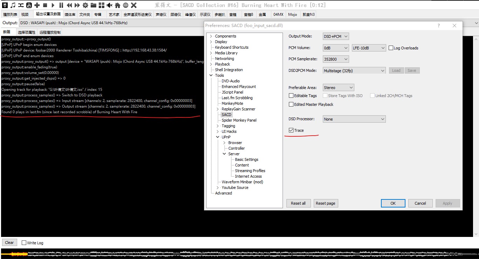The width and height of the screenshot is (479, 259).
Task: Click the music note icon
Action: [x=13, y=5]
